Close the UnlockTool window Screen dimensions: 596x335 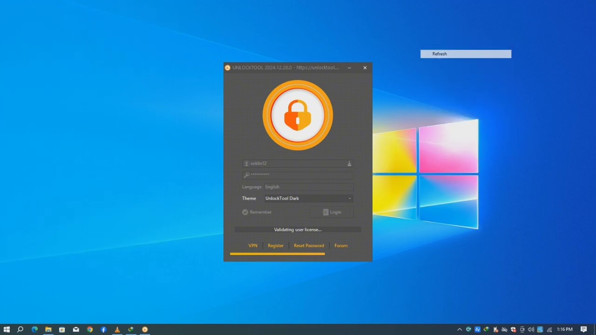click(365, 67)
